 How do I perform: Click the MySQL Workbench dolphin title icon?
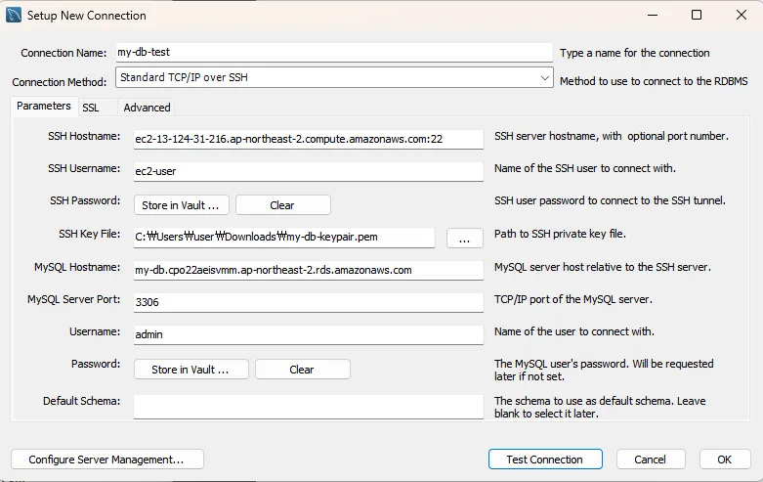pyautogui.click(x=14, y=16)
